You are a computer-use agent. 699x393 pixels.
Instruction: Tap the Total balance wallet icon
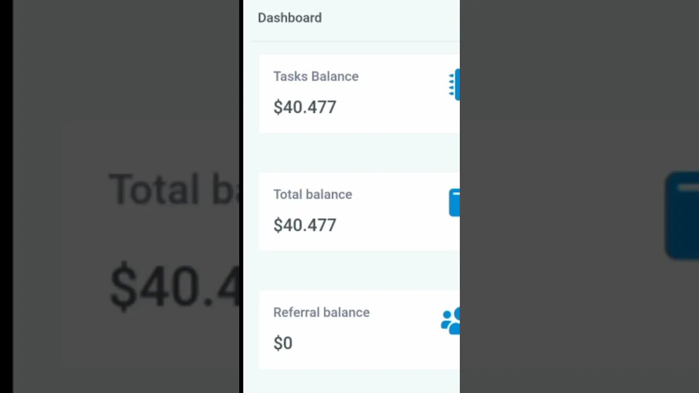pos(454,203)
